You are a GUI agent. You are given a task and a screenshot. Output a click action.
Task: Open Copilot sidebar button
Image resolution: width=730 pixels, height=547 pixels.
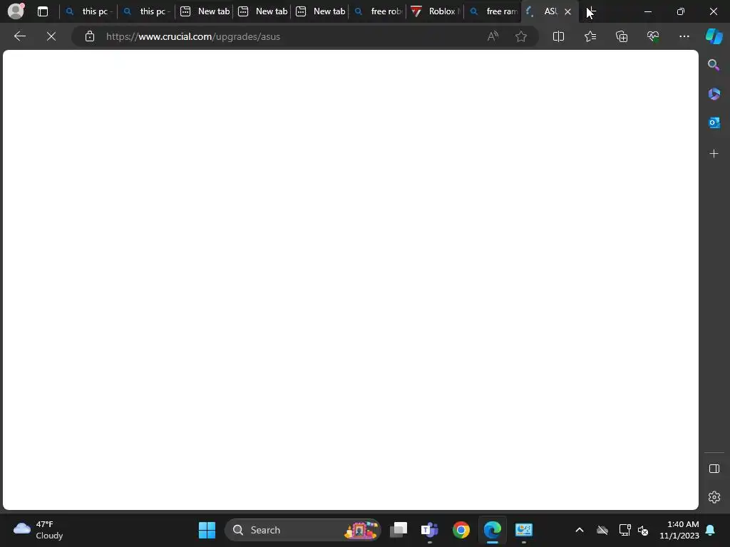pos(714,36)
